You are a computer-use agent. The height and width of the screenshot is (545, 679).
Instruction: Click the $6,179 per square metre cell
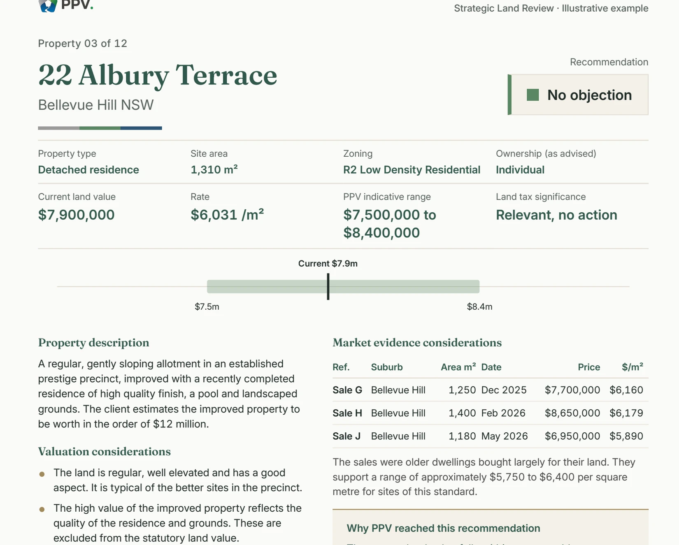(626, 413)
